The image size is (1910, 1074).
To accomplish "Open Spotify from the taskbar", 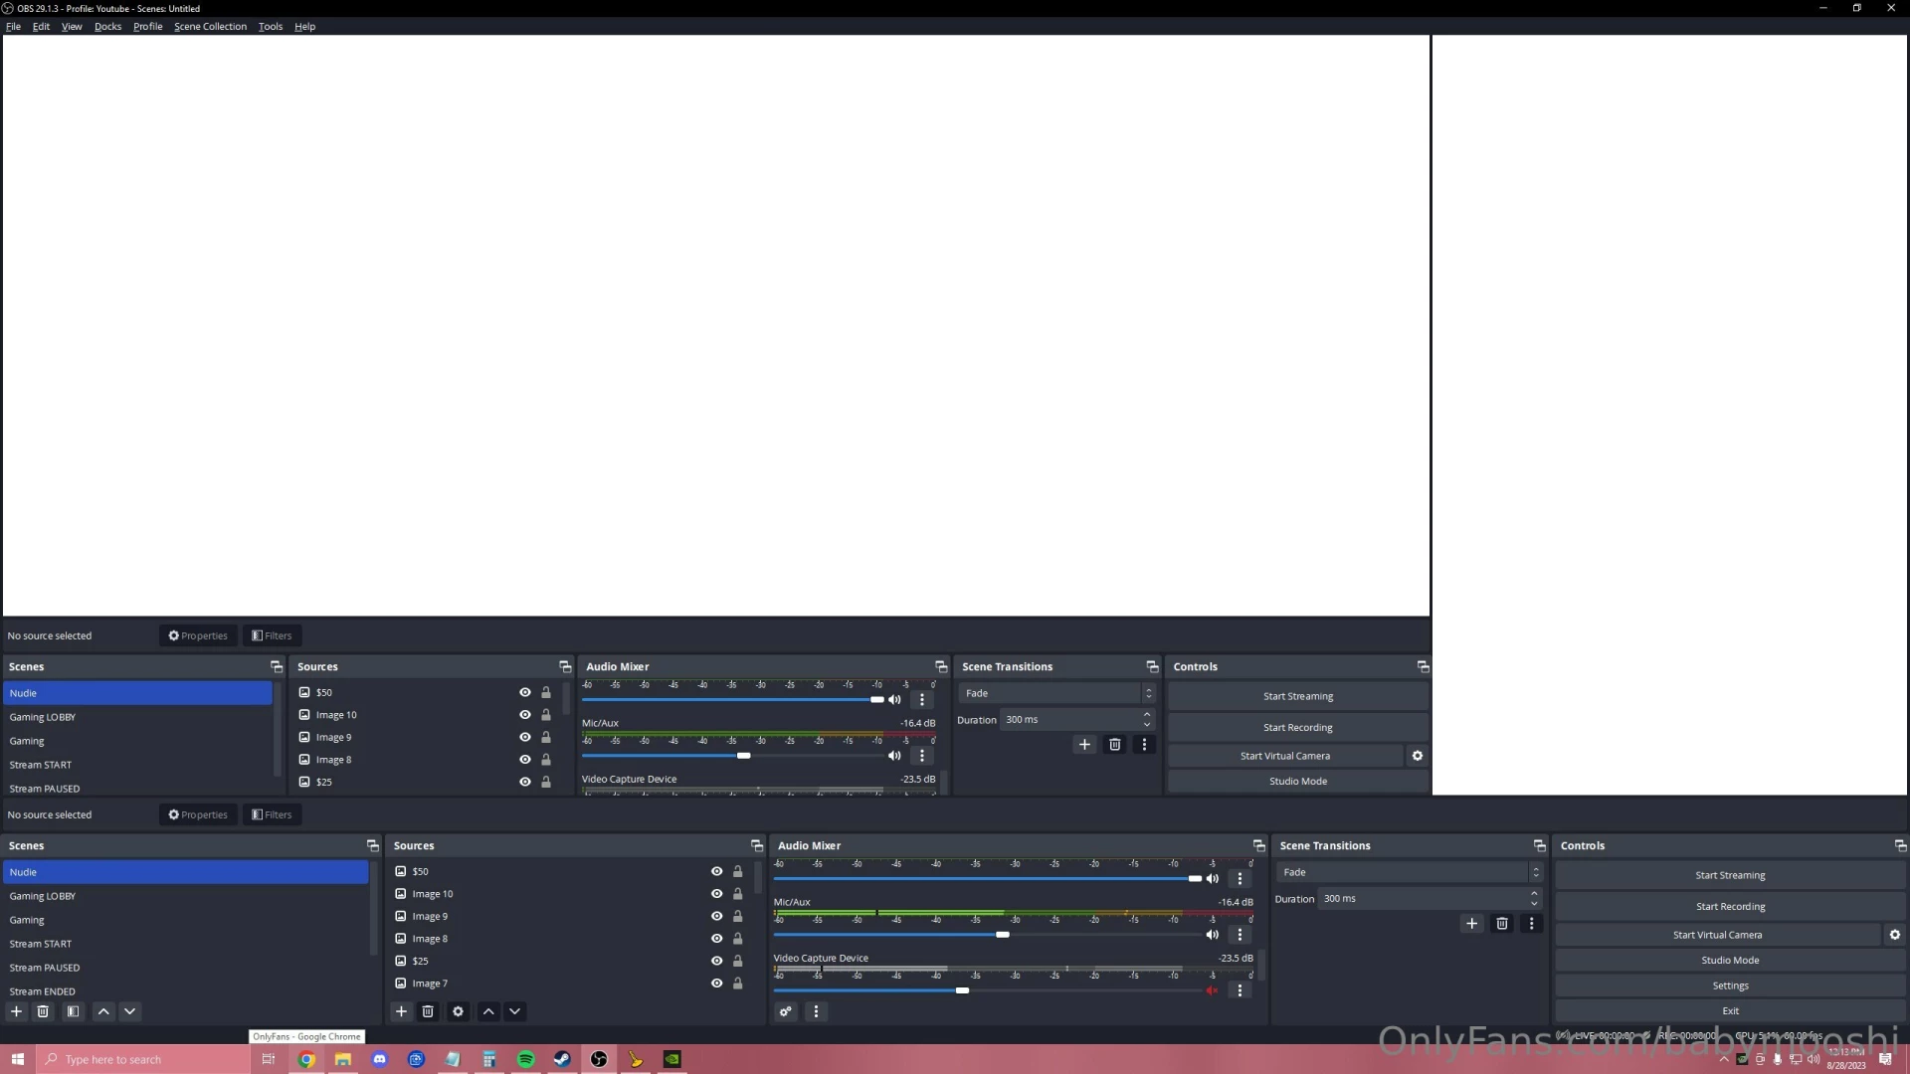I will pos(525,1059).
